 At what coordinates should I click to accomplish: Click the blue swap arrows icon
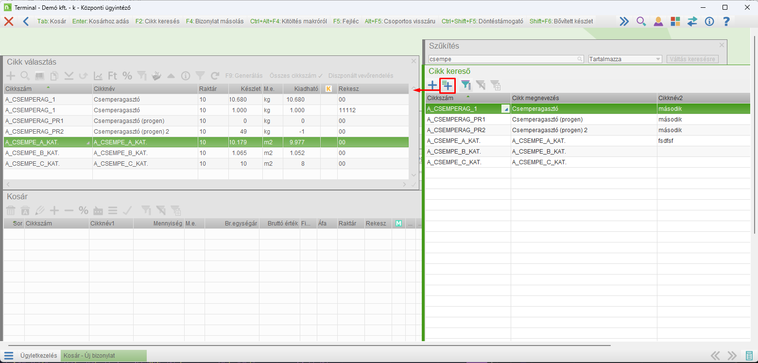[692, 21]
